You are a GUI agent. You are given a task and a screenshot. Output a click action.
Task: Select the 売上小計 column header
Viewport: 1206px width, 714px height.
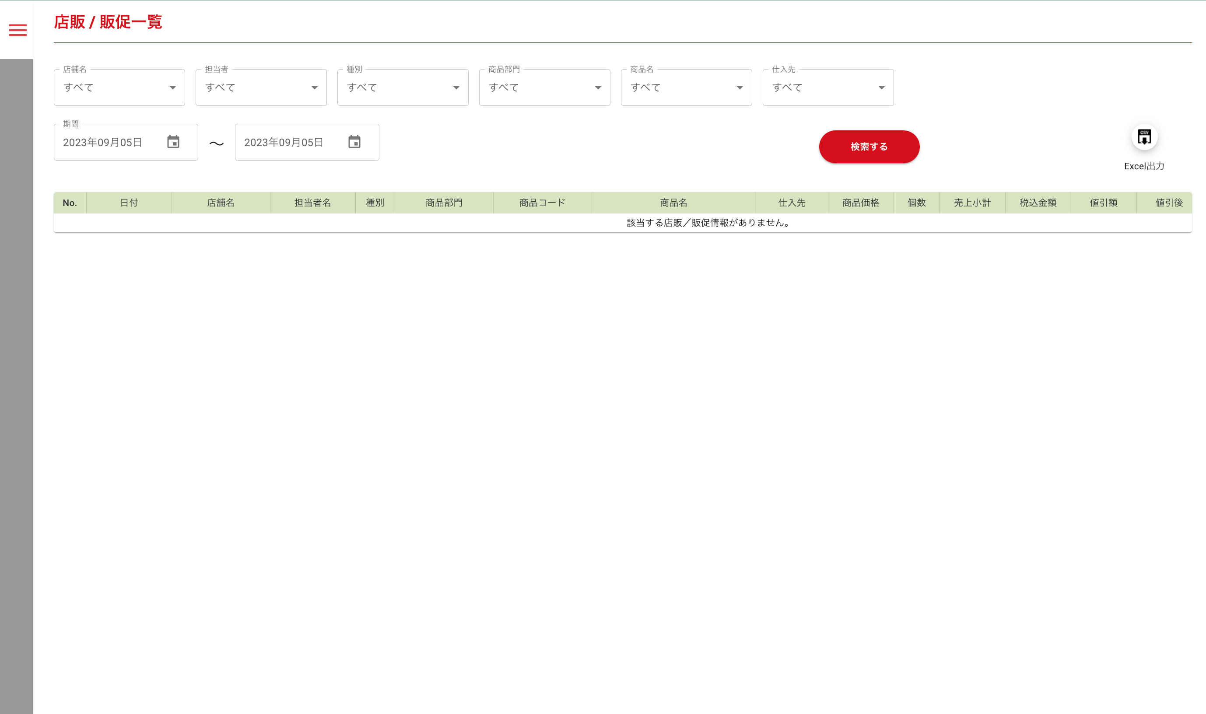point(971,203)
